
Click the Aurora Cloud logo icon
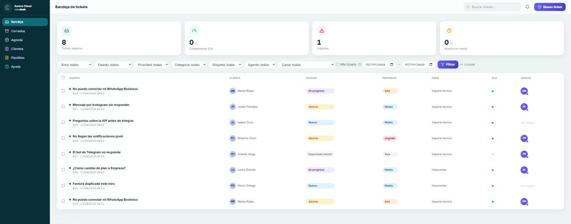7,7
